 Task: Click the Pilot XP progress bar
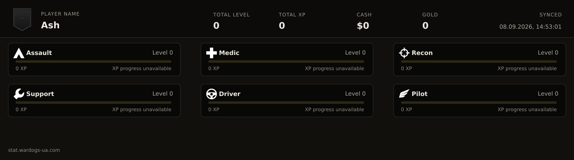479,103
